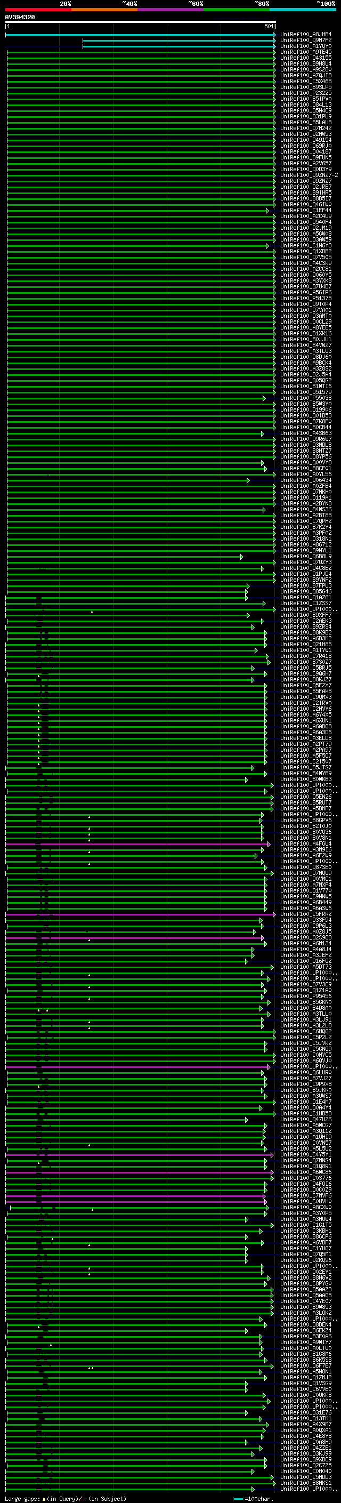Select the UniRef100_Q1VSG9 label
Image resolution: width=341 pixels, height=1503 pixels.
[x=305, y=1384]
